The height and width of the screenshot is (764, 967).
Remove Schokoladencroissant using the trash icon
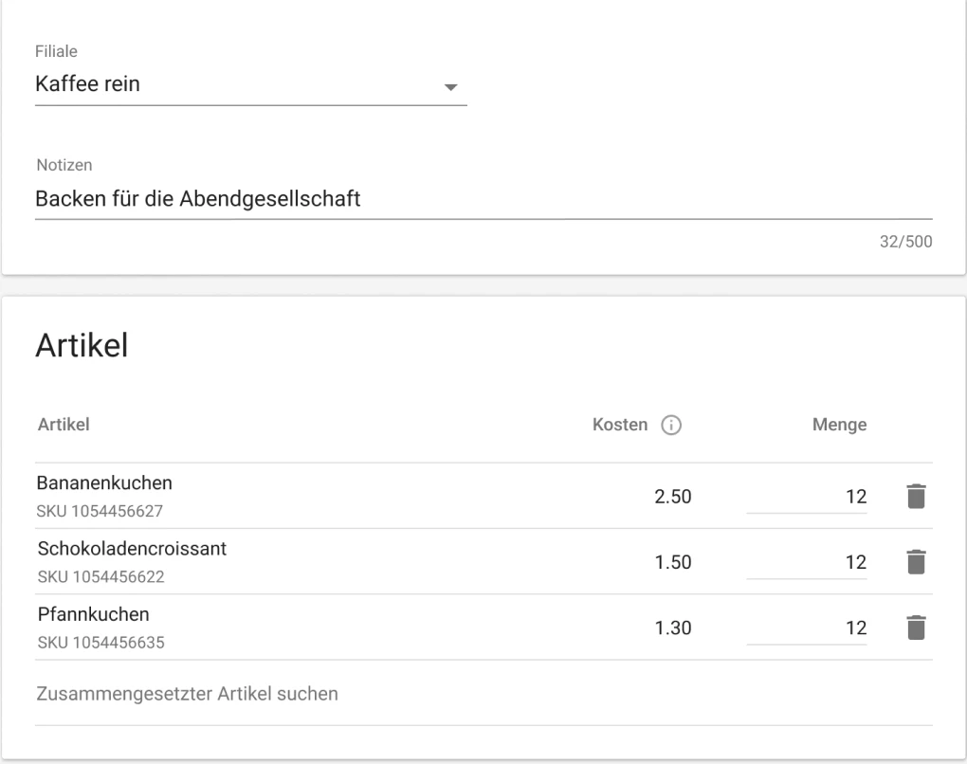pyautogui.click(x=916, y=561)
